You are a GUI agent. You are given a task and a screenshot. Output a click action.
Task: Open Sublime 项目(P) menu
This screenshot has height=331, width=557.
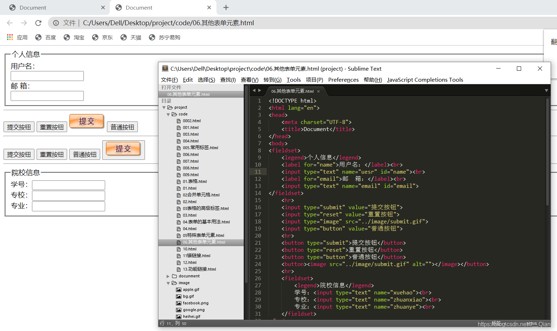314,80
